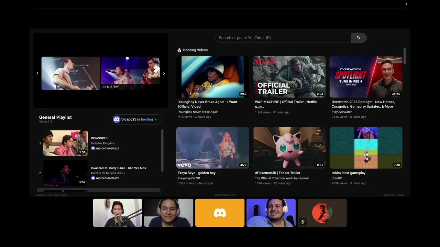Select the webcam tile with man at microphone
This screenshot has width=440, height=247.
point(118,213)
